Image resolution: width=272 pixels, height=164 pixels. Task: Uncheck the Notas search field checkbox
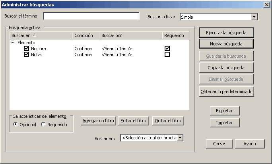(x=26, y=55)
